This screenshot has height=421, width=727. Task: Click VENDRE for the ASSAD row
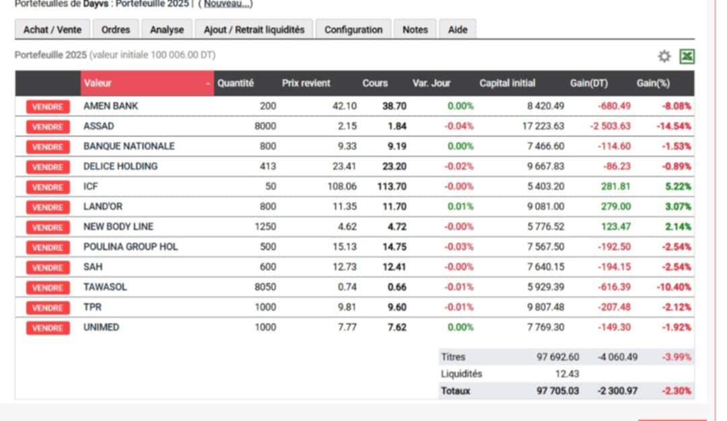point(48,126)
